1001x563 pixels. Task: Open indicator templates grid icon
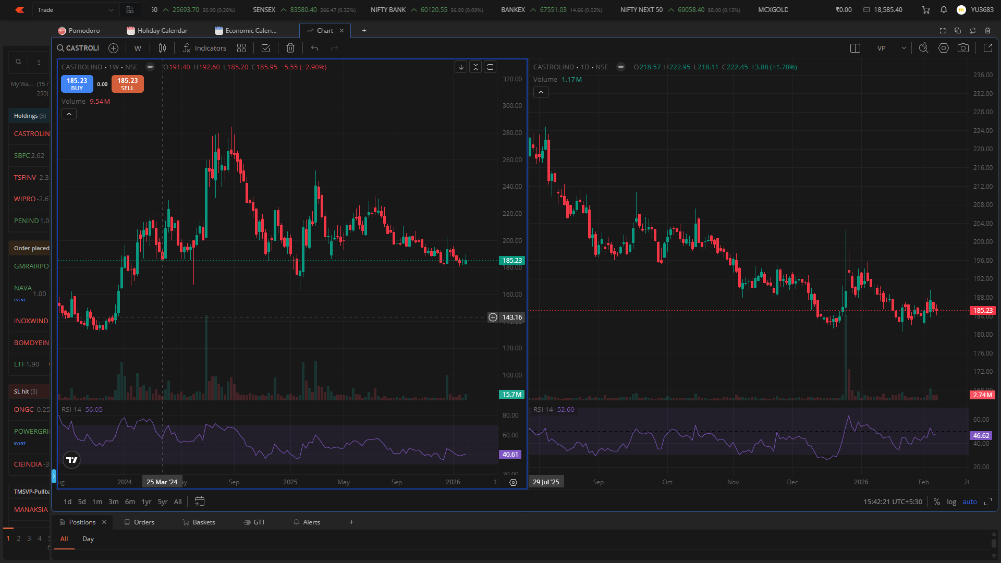pyautogui.click(x=241, y=48)
